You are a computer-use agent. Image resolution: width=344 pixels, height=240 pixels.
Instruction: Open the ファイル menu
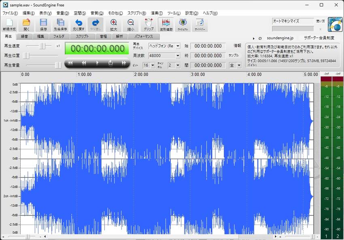(x=10, y=13)
